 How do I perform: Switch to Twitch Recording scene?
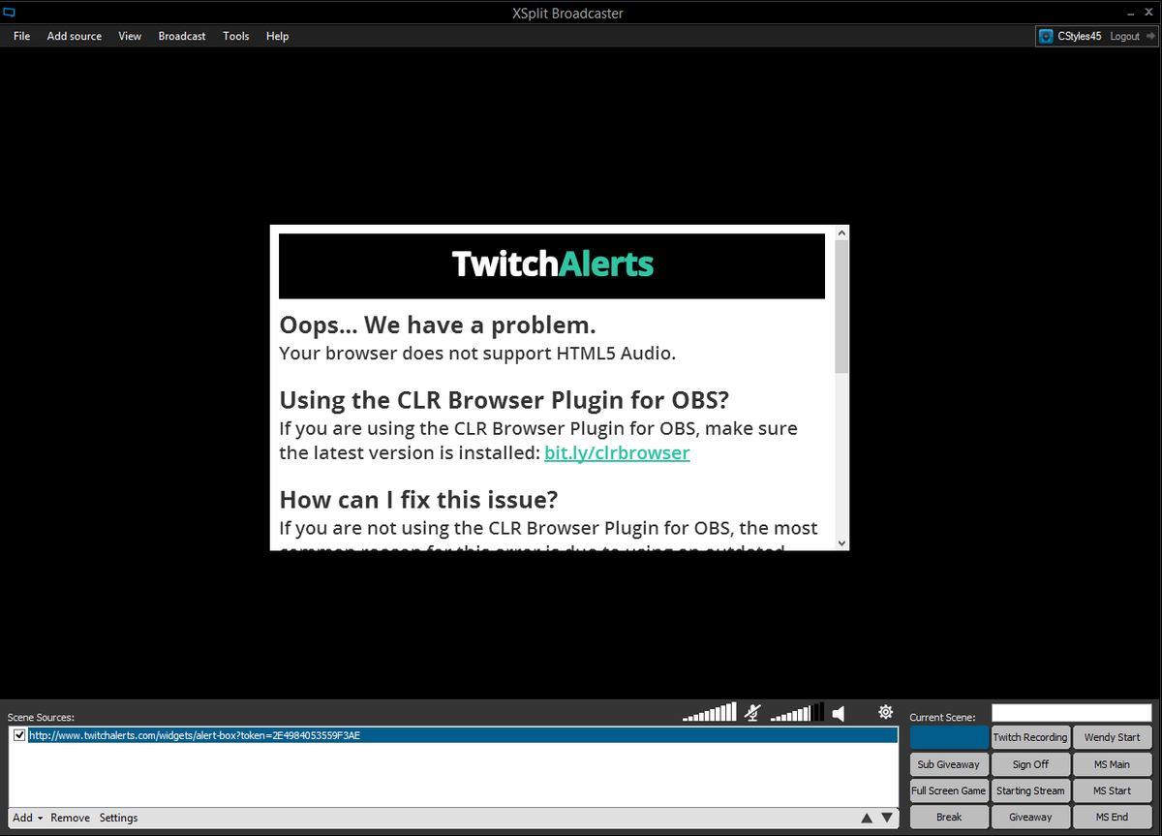point(1030,737)
